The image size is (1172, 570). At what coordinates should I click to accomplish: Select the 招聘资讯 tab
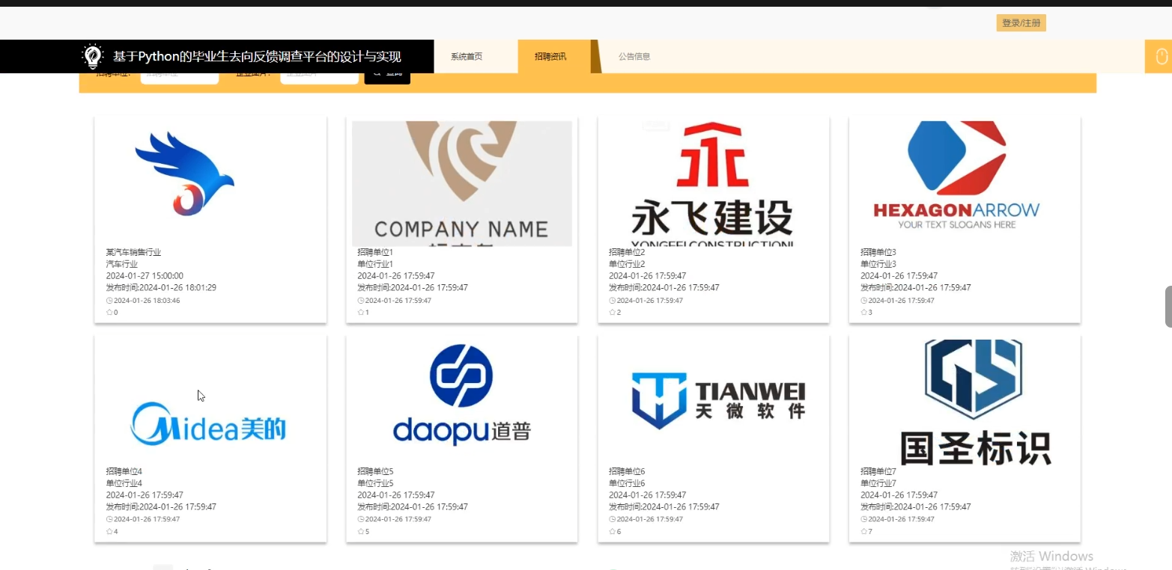click(x=549, y=55)
